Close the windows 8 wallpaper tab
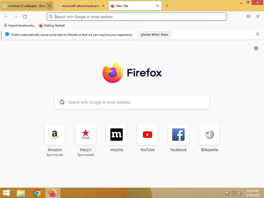 [x=49, y=6]
